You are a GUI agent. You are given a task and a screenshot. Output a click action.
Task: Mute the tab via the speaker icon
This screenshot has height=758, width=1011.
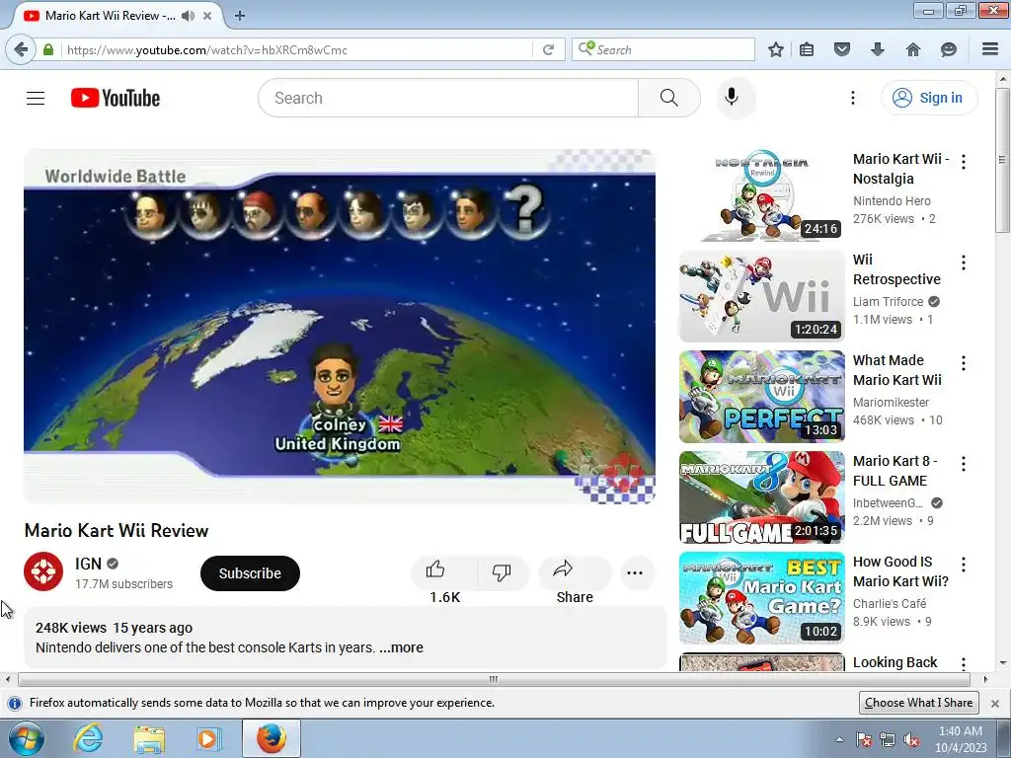(188, 16)
